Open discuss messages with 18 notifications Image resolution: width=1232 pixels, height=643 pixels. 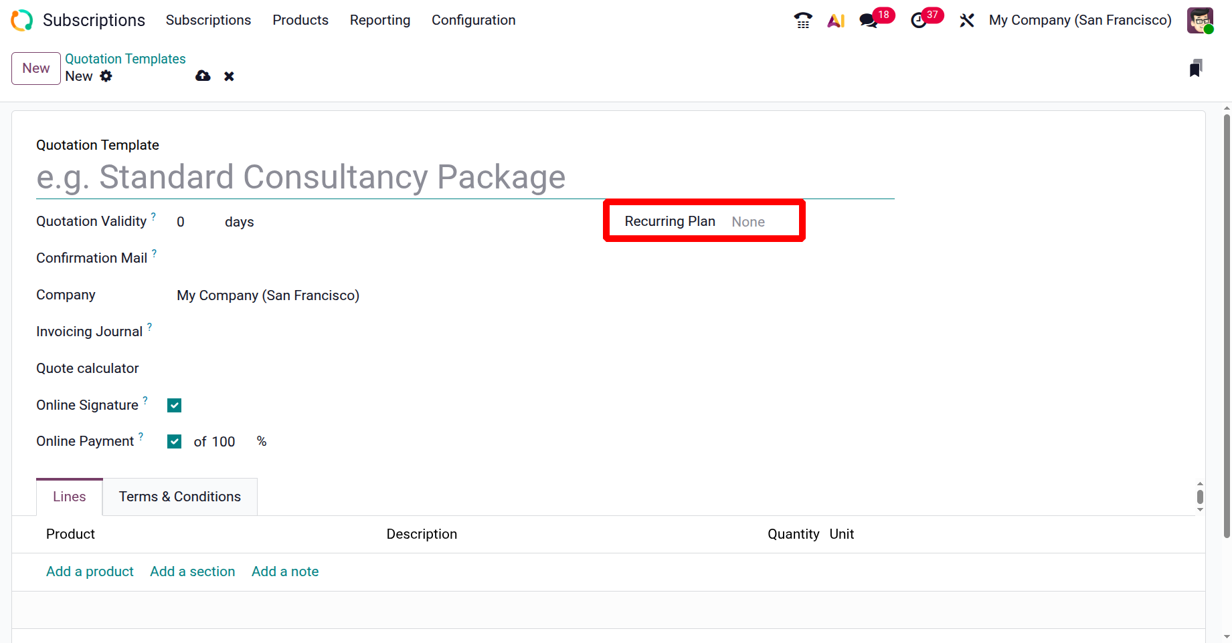tap(869, 21)
